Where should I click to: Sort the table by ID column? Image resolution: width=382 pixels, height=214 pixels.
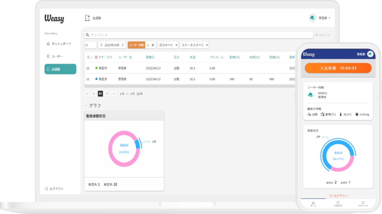click(89, 57)
